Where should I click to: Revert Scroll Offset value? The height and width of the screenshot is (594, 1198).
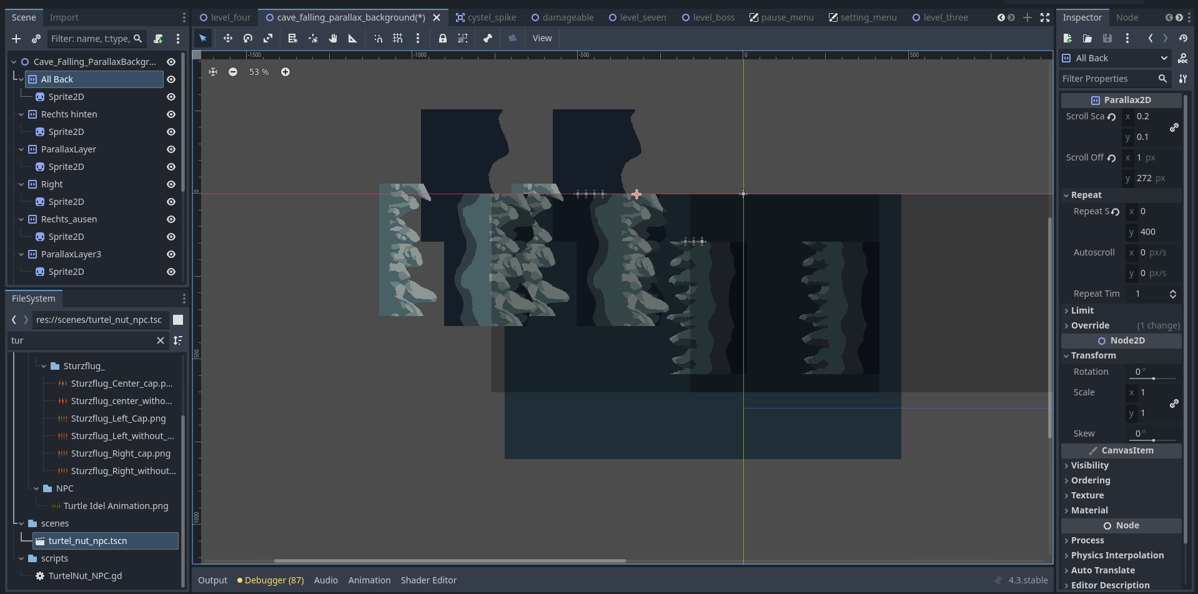tap(1112, 158)
